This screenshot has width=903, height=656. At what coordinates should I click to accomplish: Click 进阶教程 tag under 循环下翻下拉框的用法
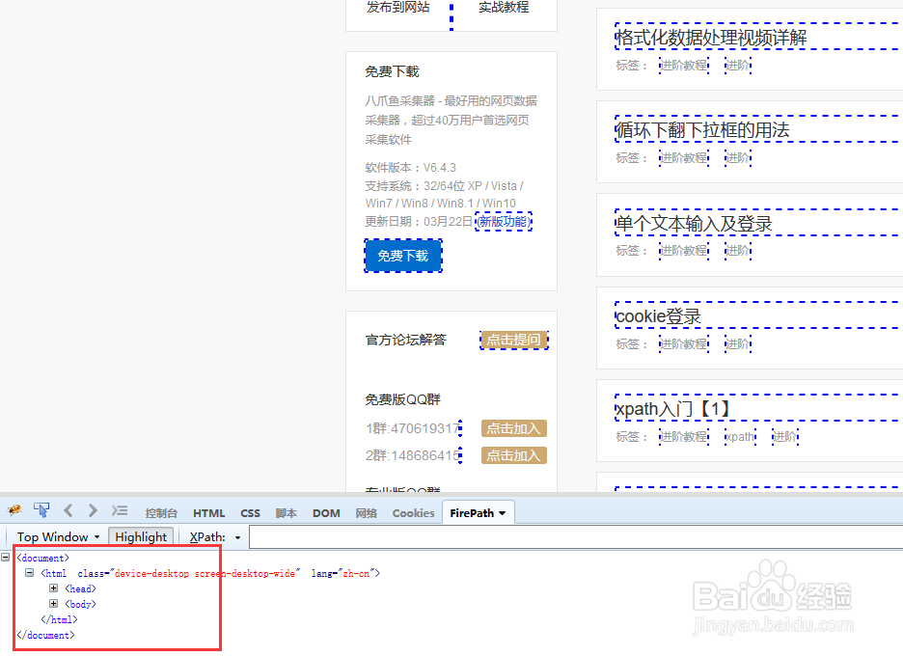(684, 158)
